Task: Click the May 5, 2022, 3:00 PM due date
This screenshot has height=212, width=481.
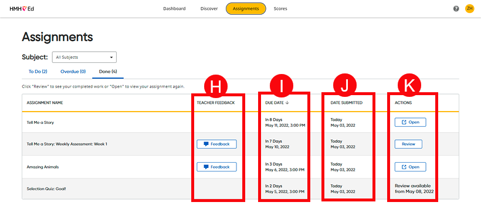Action: [284, 191]
